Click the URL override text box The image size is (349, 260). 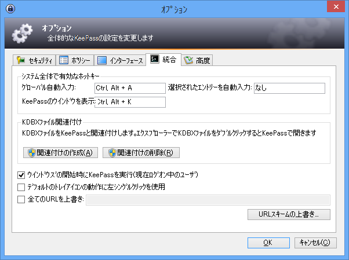[x=208, y=200]
